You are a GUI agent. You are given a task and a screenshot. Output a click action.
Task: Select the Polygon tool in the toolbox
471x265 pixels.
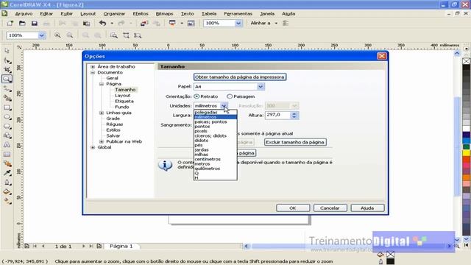pos(7,126)
